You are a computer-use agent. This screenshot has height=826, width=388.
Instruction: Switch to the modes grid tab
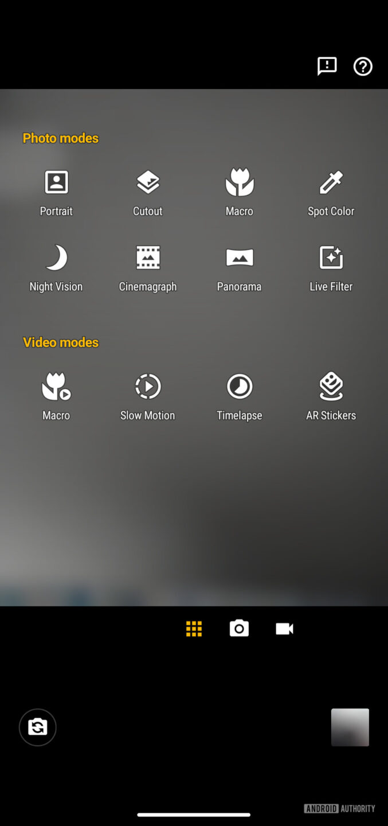(x=194, y=629)
